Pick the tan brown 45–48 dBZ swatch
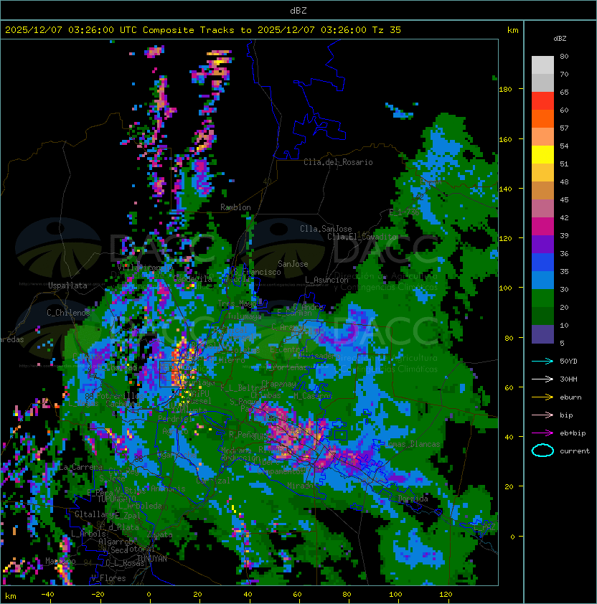The width and height of the screenshot is (597, 604). click(542, 190)
